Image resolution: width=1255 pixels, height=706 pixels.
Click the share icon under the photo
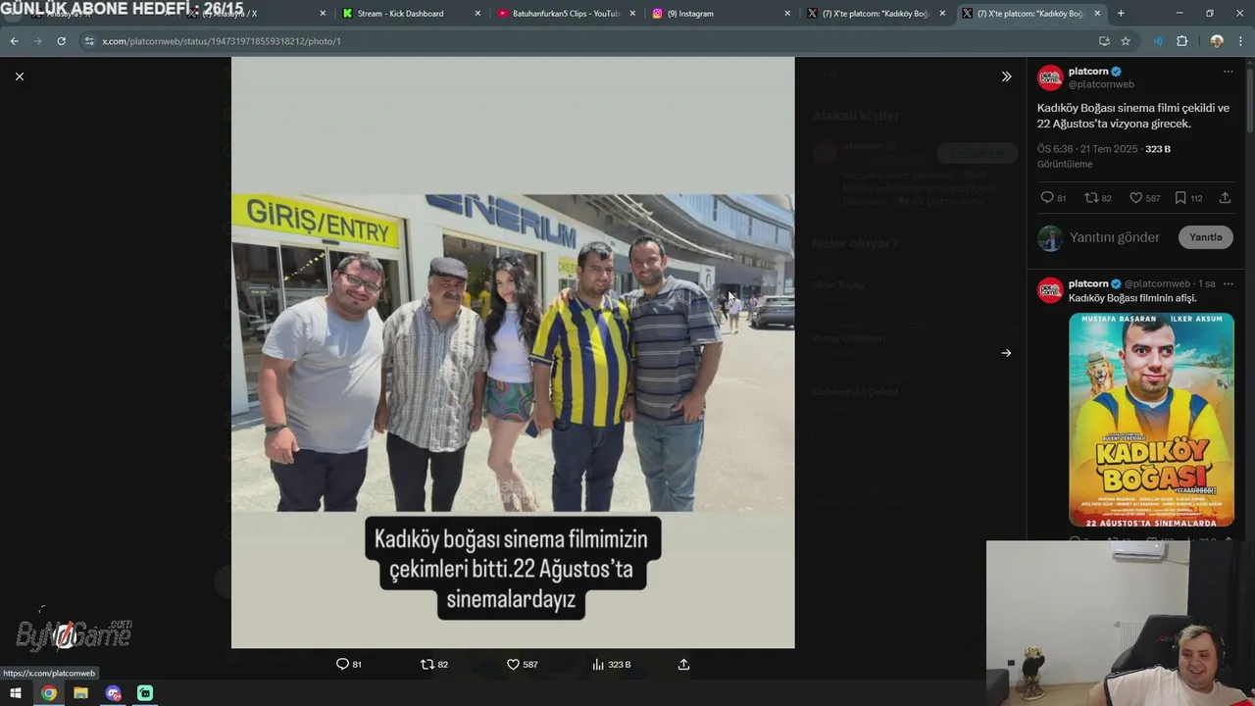coord(683,664)
